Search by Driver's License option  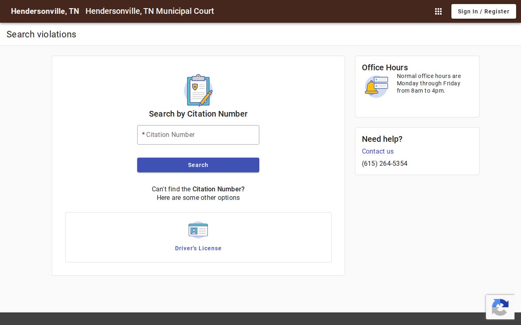(198, 248)
